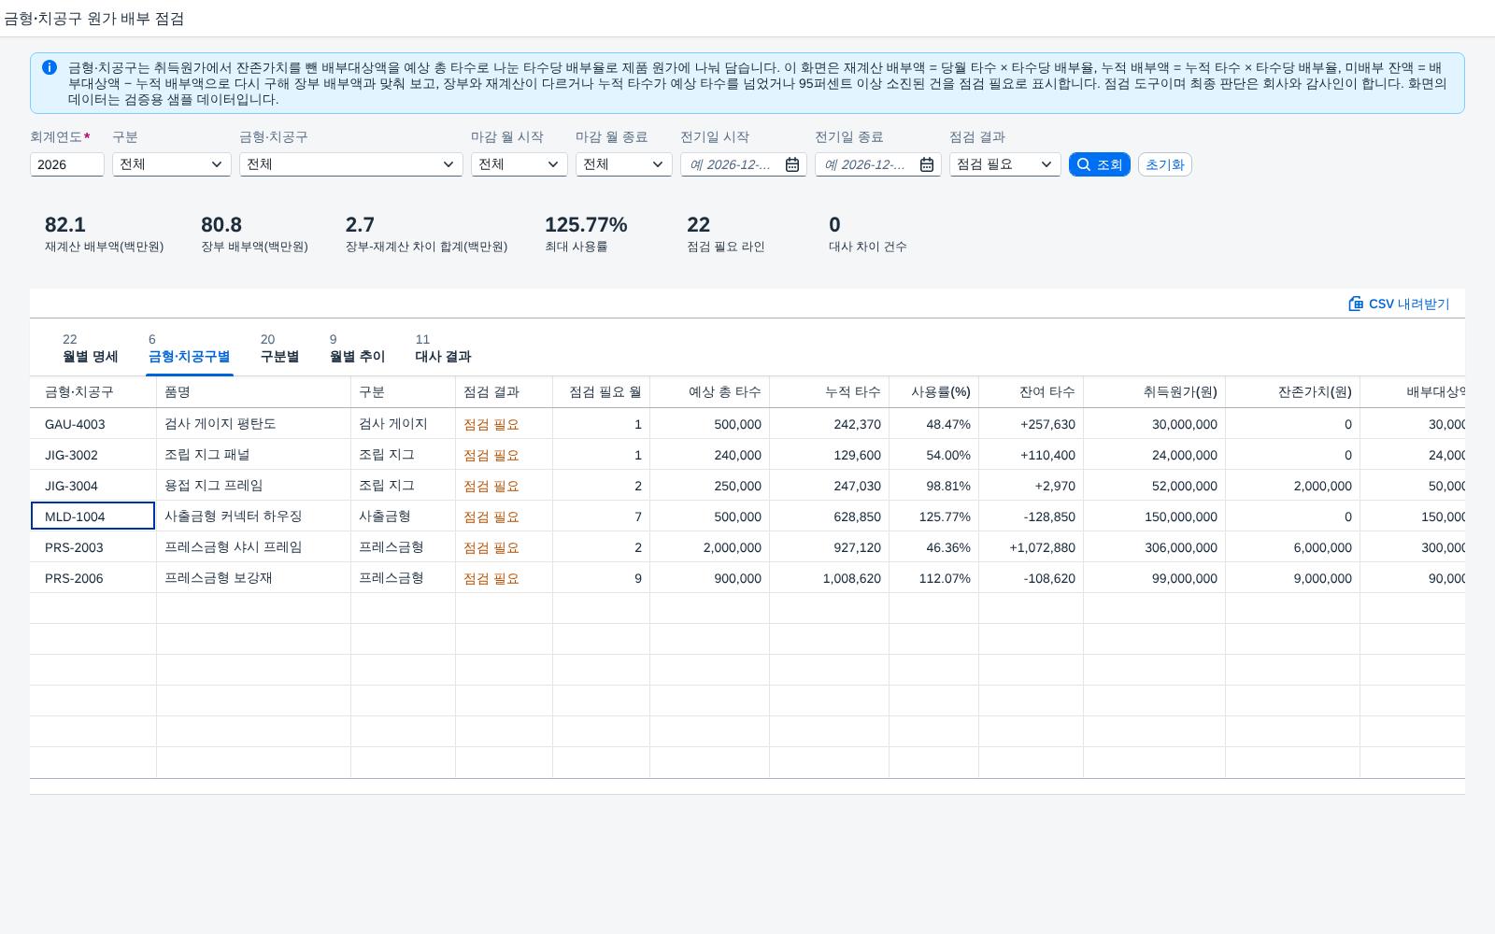Viewport: 1495px width, 934px height.
Task: Click the 누적 타수 column header
Action: [x=830, y=392]
